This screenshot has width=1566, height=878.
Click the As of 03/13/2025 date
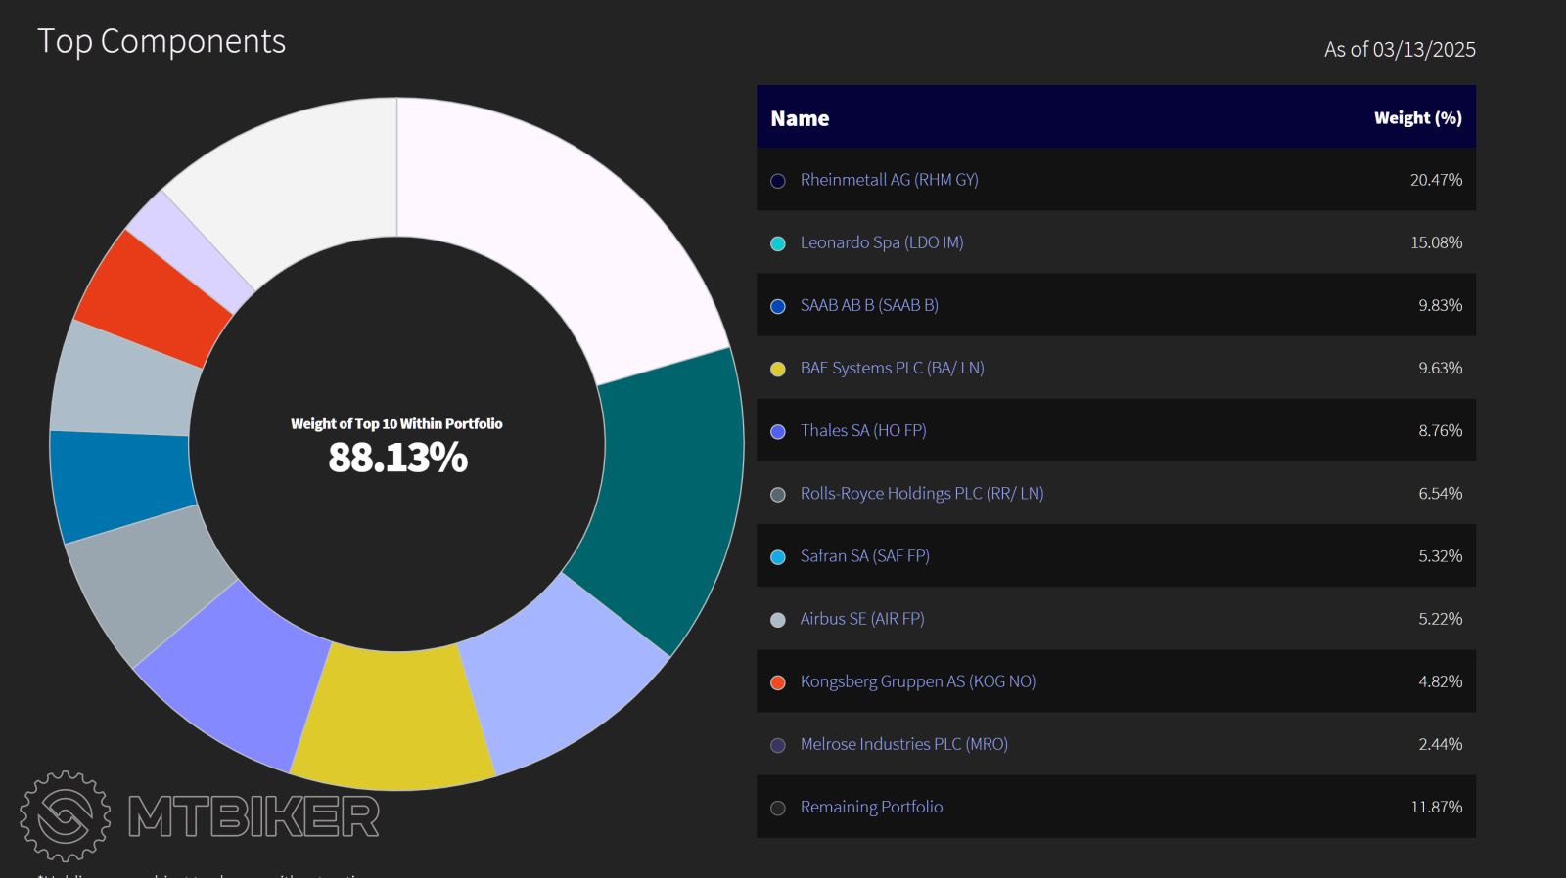[1400, 49]
